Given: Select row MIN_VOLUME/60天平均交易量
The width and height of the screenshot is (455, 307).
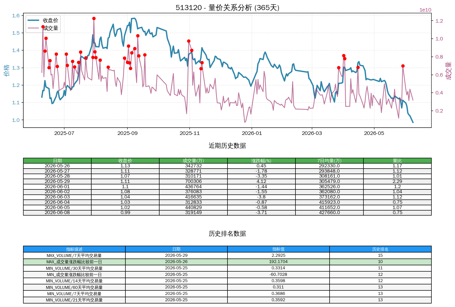Looking at the screenshot, I should [227, 287].
